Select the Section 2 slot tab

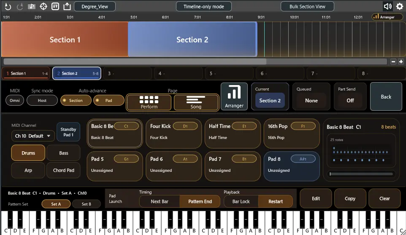click(77, 73)
